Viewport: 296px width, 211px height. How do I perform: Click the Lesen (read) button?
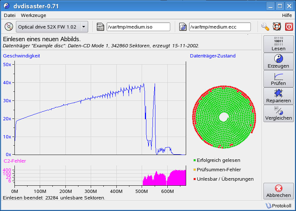pos(278,44)
